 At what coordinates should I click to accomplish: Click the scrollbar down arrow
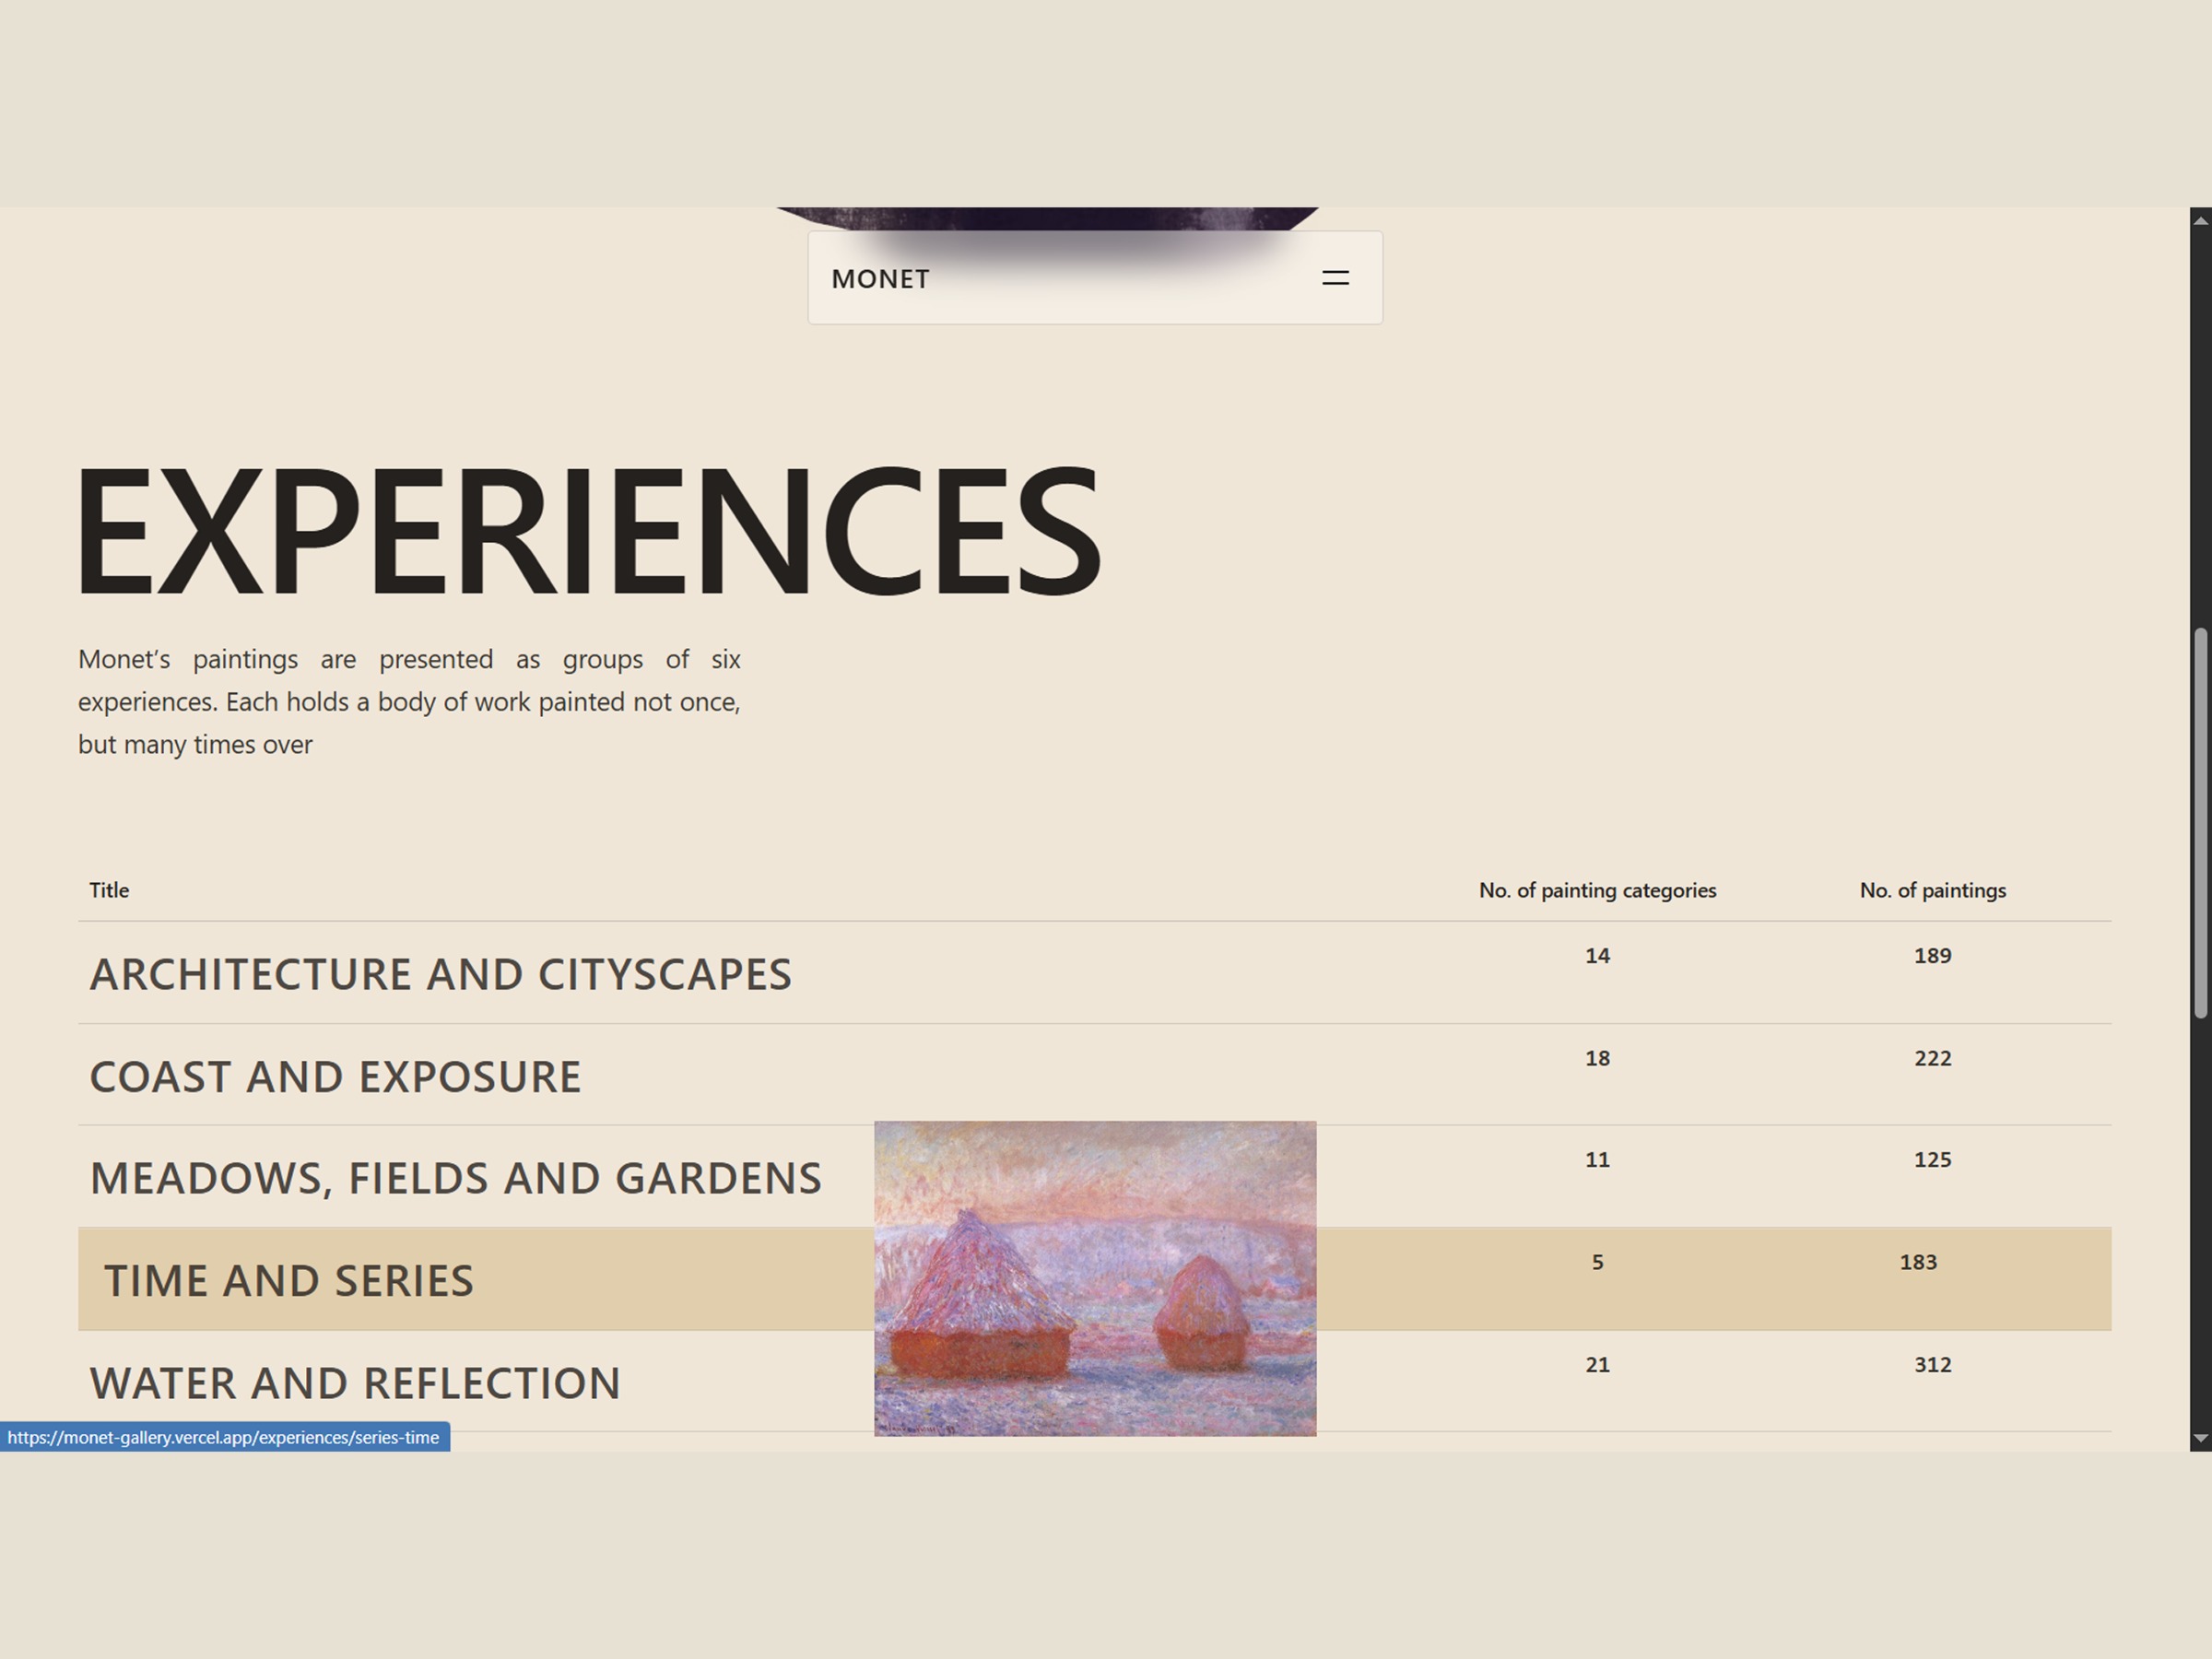coord(2200,1439)
